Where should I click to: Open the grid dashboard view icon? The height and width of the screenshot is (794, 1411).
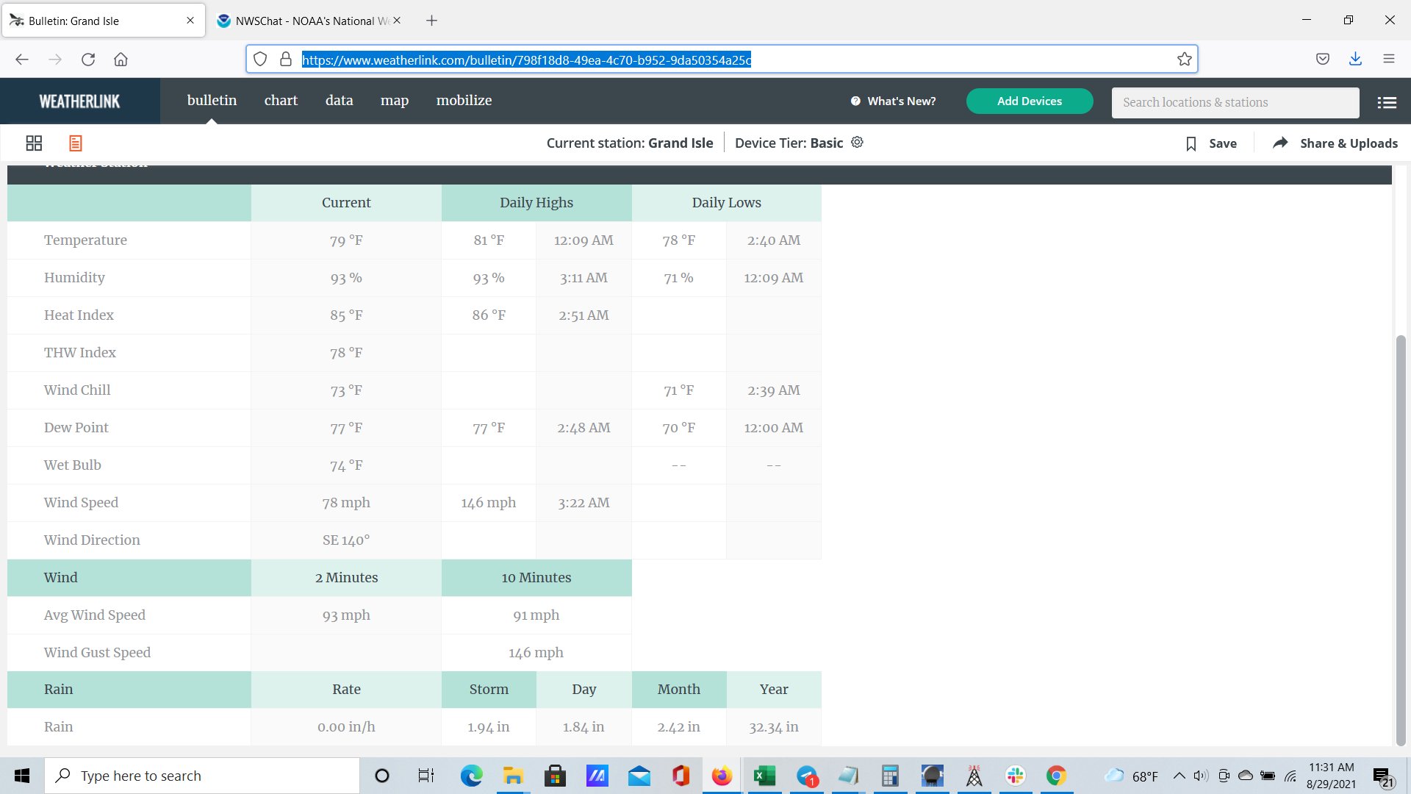[34, 143]
